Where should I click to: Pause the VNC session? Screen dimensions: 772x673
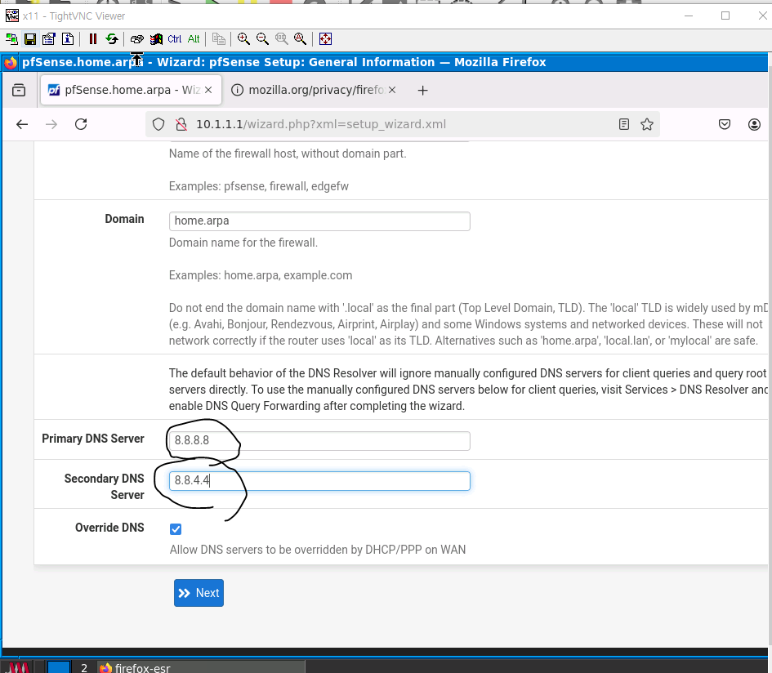(x=92, y=39)
